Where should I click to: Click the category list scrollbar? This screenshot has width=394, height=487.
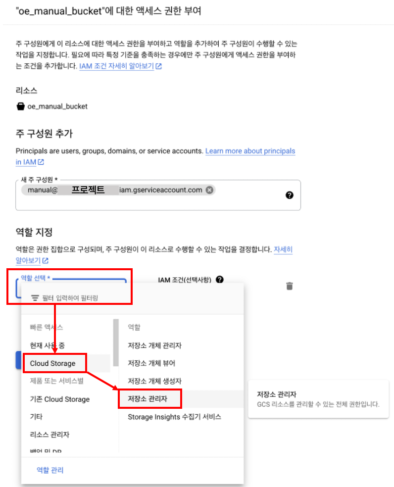click(x=116, y=342)
